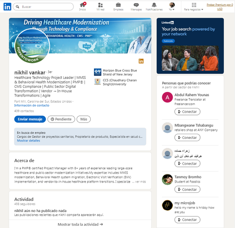
Task: Open nikhil vankar profile photo
Action: point(32,46)
